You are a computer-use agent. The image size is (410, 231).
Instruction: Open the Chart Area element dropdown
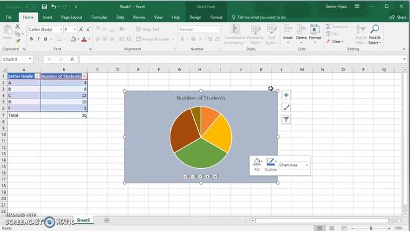(307, 165)
